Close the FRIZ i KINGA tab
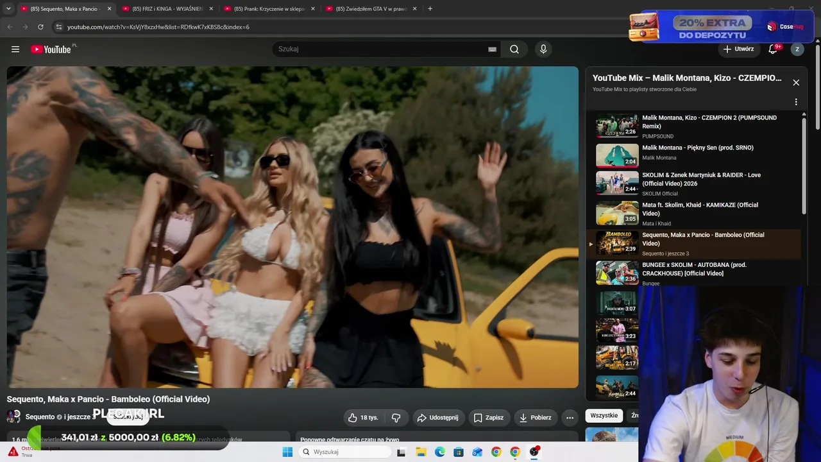Viewport: 821px width, 462px height. 211,9
